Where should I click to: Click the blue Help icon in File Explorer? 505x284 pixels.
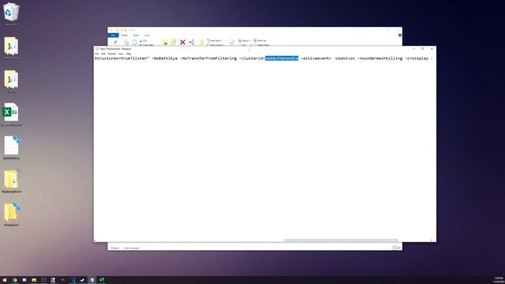coord(400,35)
